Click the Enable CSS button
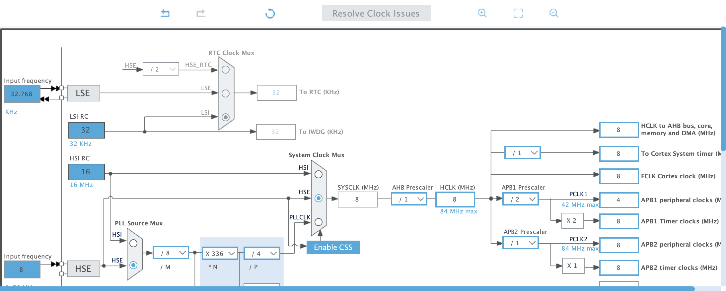The height and width of the screenshot is (291, 726). (333, 247)
